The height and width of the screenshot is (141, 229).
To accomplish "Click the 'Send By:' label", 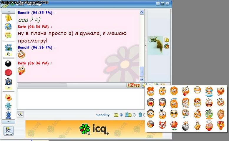I will (103, 115).
